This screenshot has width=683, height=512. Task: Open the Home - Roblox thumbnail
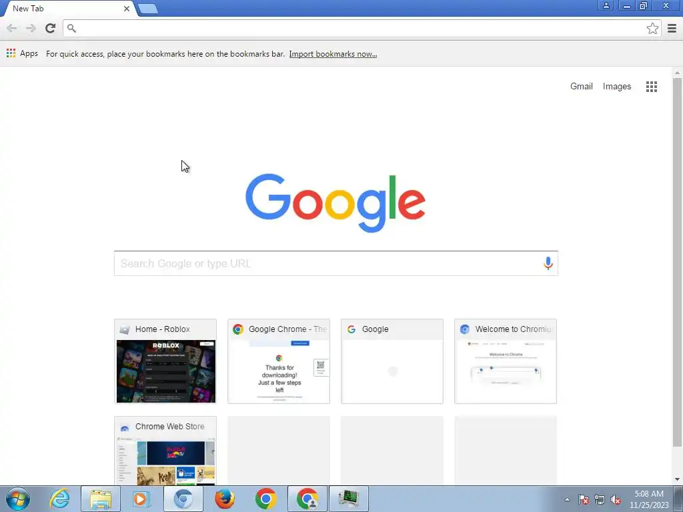click(x=165, y=361)
